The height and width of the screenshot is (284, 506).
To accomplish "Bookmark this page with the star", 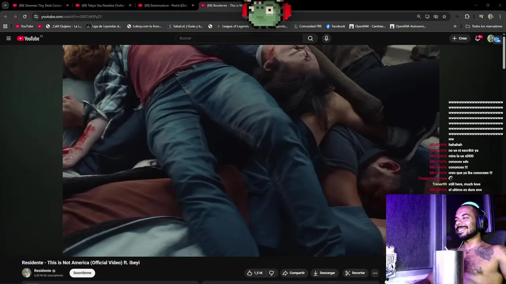I will 444,17.
